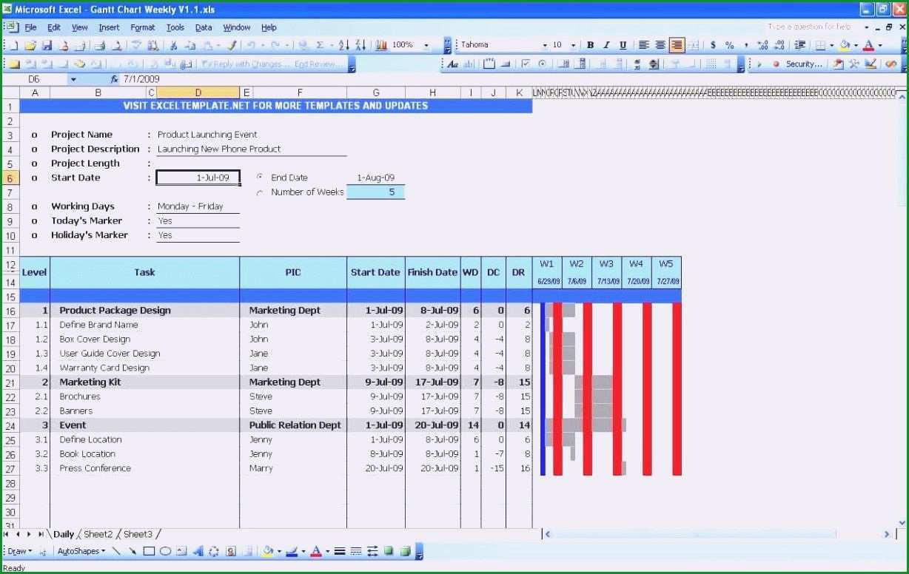
Task: Center the cell text
Action: click(x=660, y=45)
